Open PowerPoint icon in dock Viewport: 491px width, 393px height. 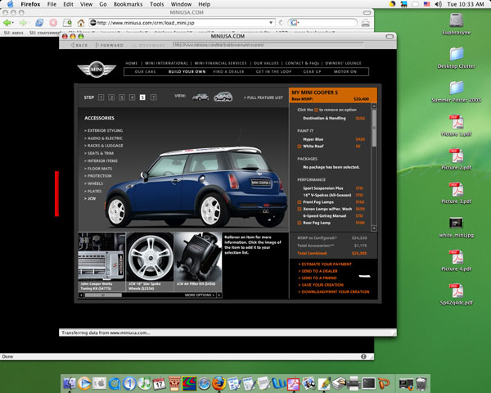pyautogui.click(x=384, y=383)
